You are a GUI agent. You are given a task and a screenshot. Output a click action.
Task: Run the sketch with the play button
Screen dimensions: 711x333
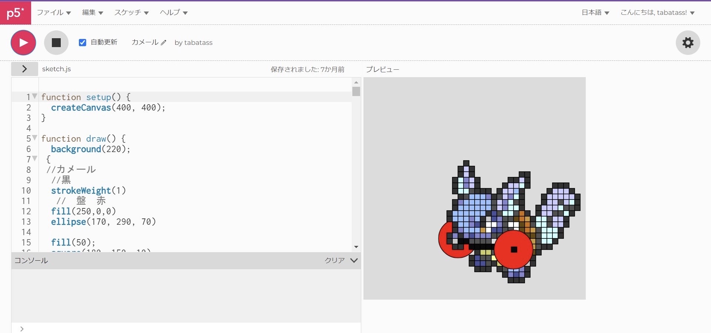coord(23,43)
